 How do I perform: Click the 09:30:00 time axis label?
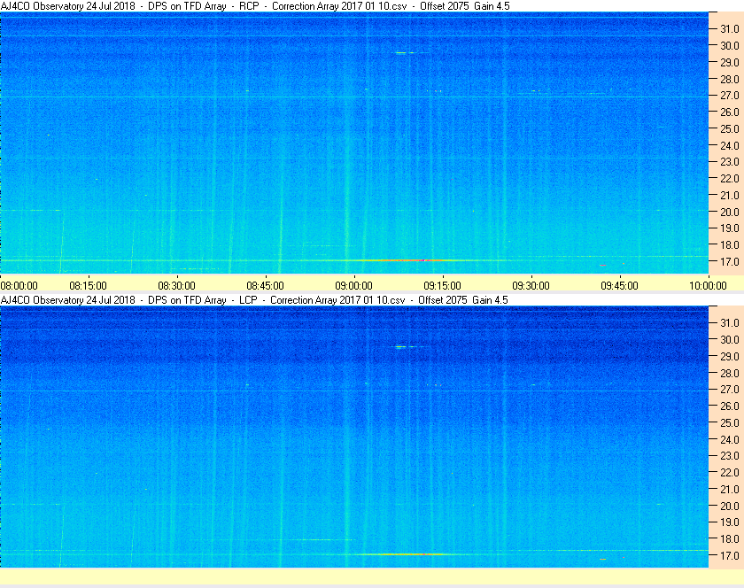[x=531, y=286]
